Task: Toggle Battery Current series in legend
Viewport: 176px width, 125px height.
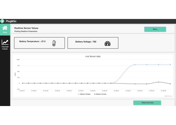Action: (100, 94)
